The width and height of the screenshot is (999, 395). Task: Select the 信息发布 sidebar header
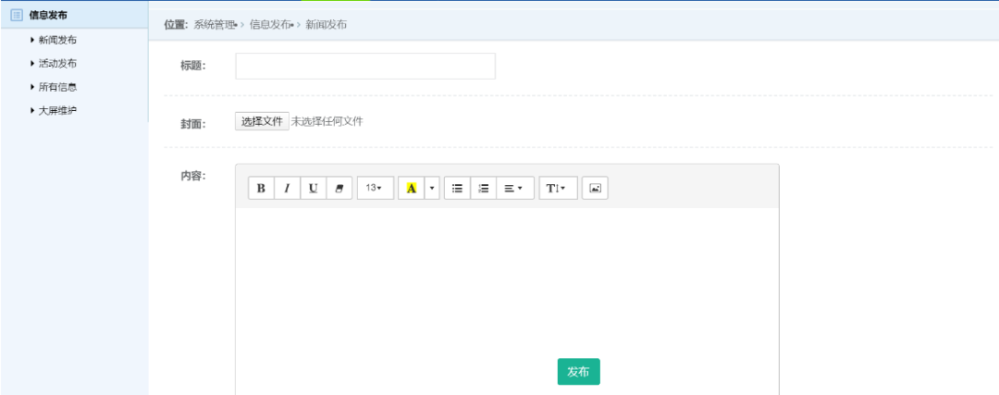[x=75, y=15]
